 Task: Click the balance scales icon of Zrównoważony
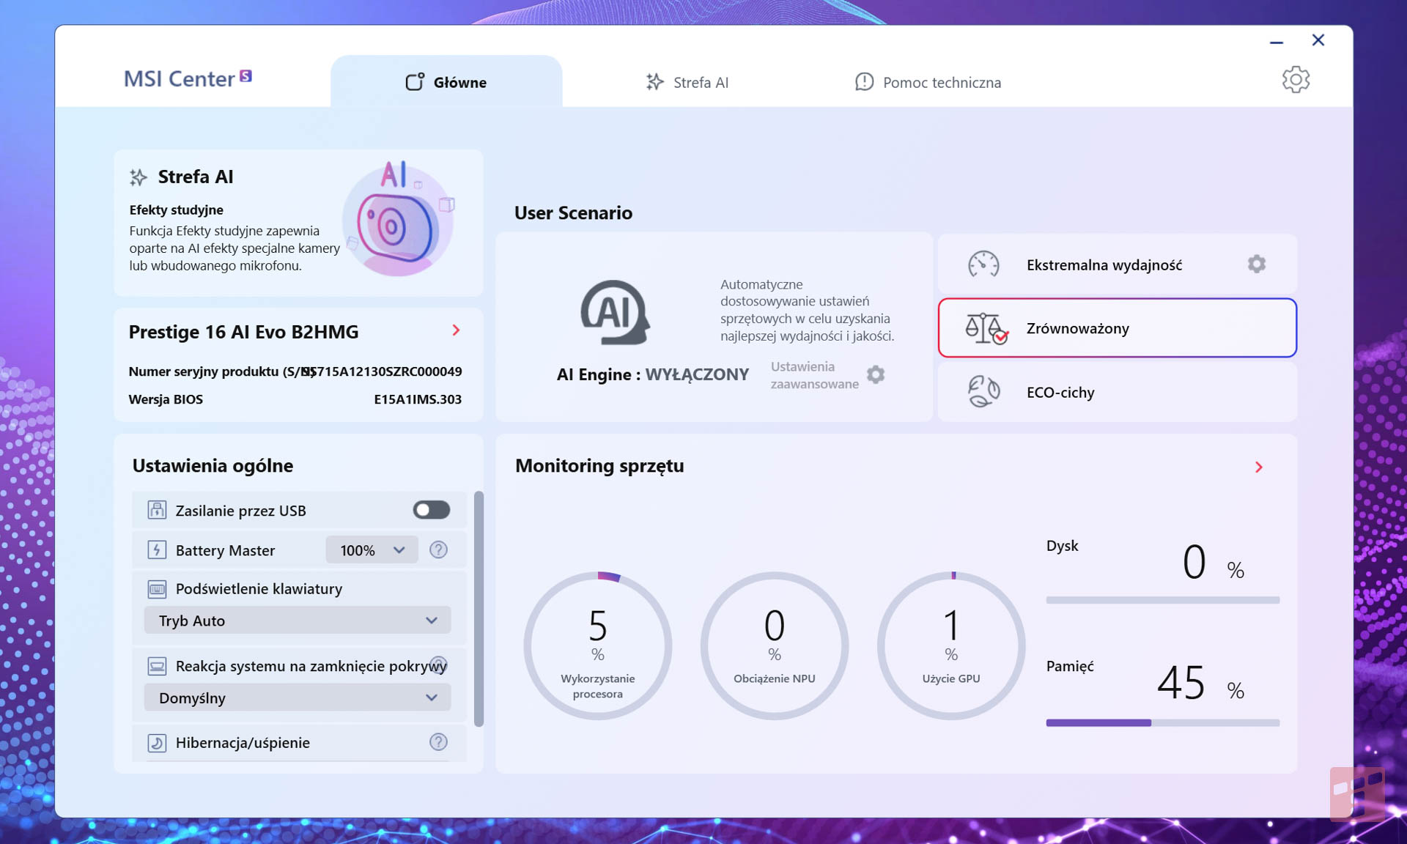point(986,328)
